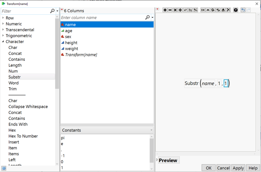Click the Multiply operator button
Screen dimensions: 261x172
pyautogui.click(x=175, y=10)
